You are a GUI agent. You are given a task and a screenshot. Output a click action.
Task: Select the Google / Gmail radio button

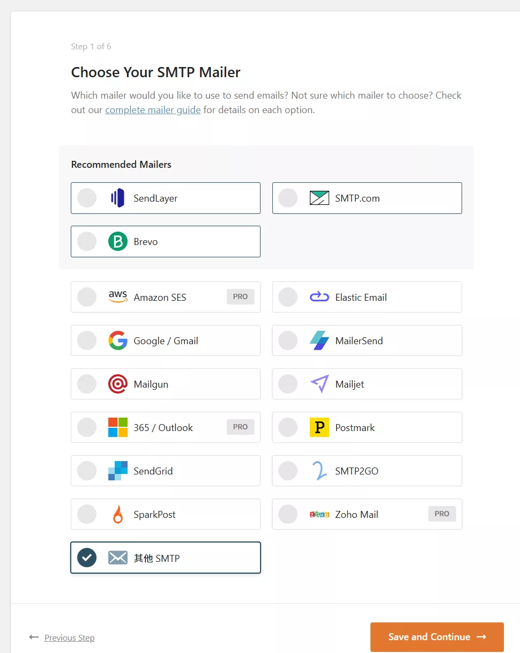click(87, 340)
